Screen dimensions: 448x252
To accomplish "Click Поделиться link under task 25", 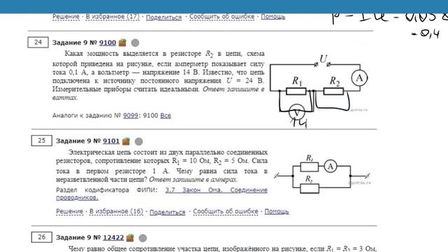I will (167, 212).
